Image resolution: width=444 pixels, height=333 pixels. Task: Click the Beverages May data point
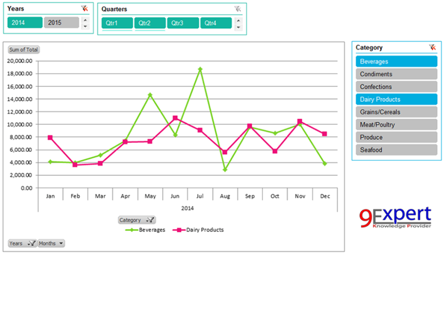(x=150, y=95)
